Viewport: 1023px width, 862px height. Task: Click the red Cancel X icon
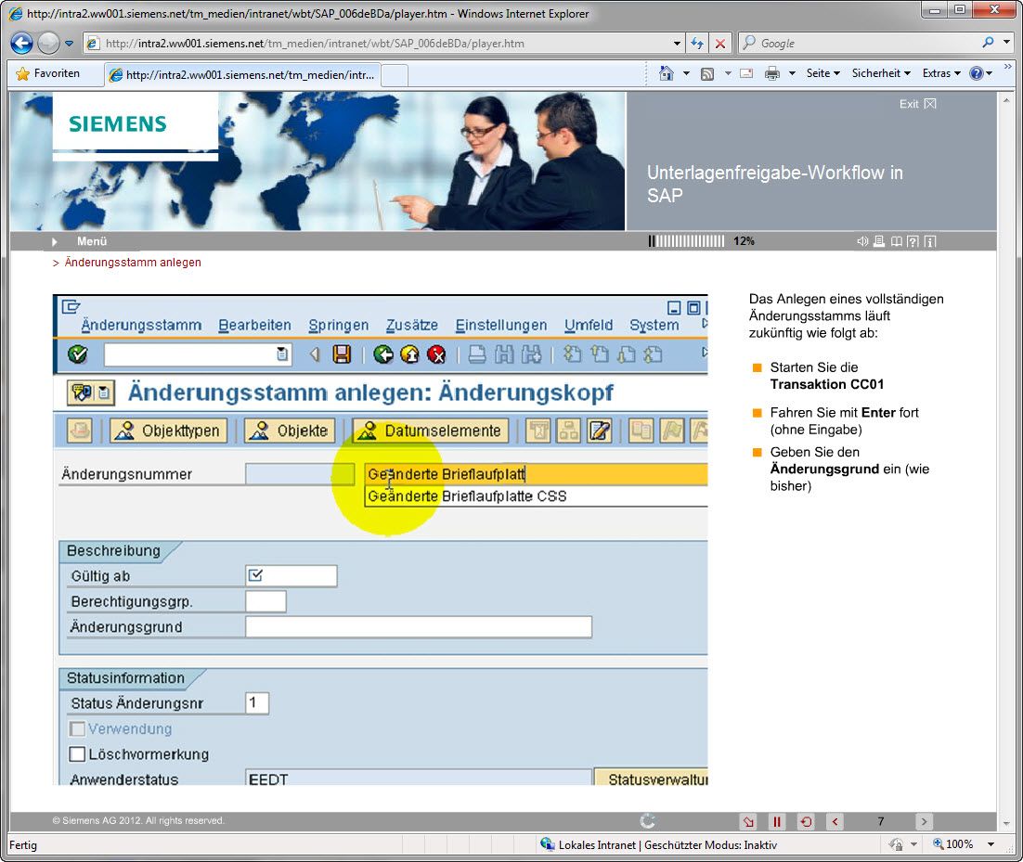[x=436, y=354]
